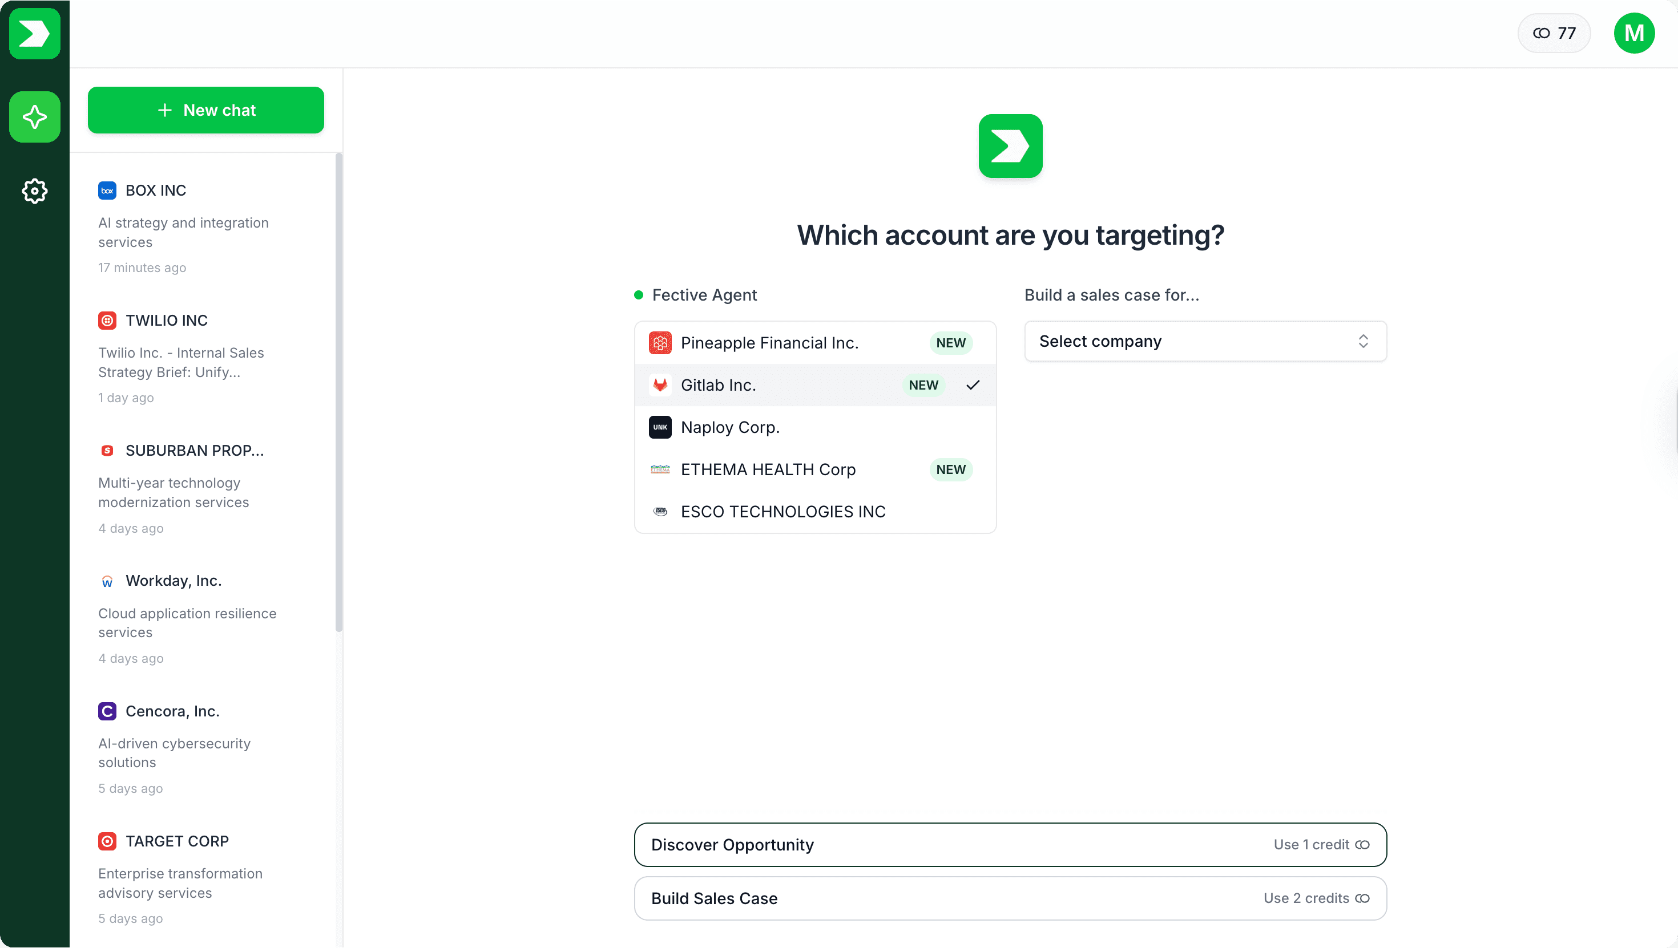Click the chat list vertical scrollbar
This screenshot has height=948, width=1678.
coord(338,391)
